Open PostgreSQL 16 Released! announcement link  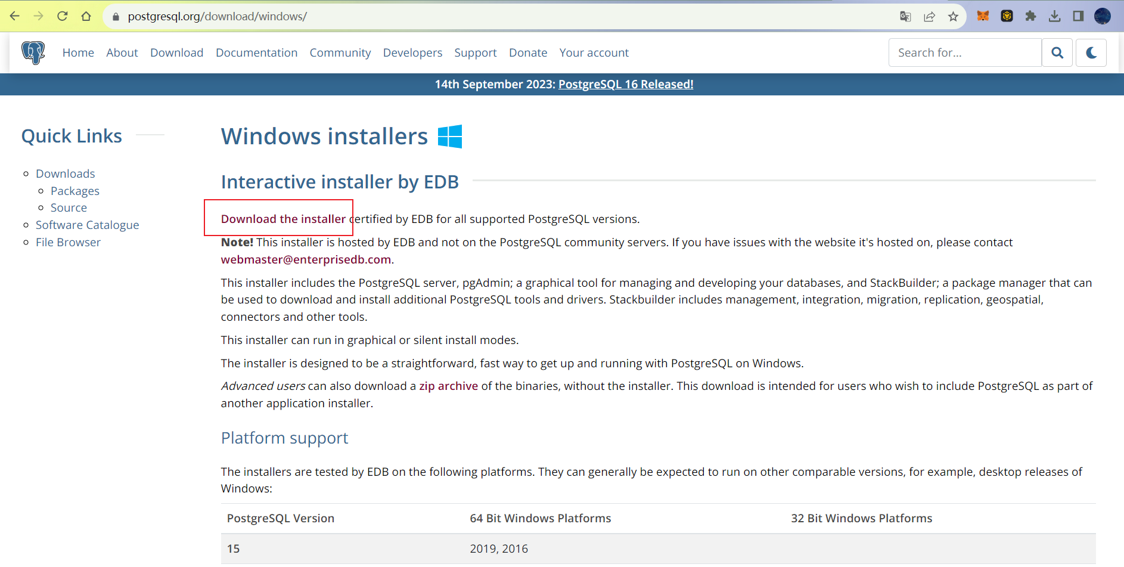click(626, 84)
